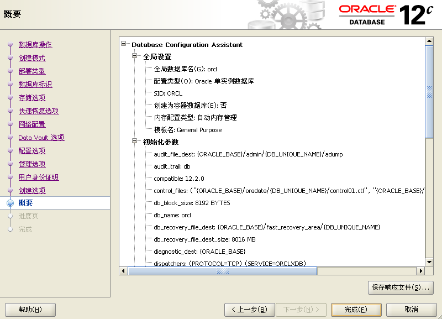Screen dimensions: 442x319
Task: Open the 存储选项 step
Action: point(32,98)
